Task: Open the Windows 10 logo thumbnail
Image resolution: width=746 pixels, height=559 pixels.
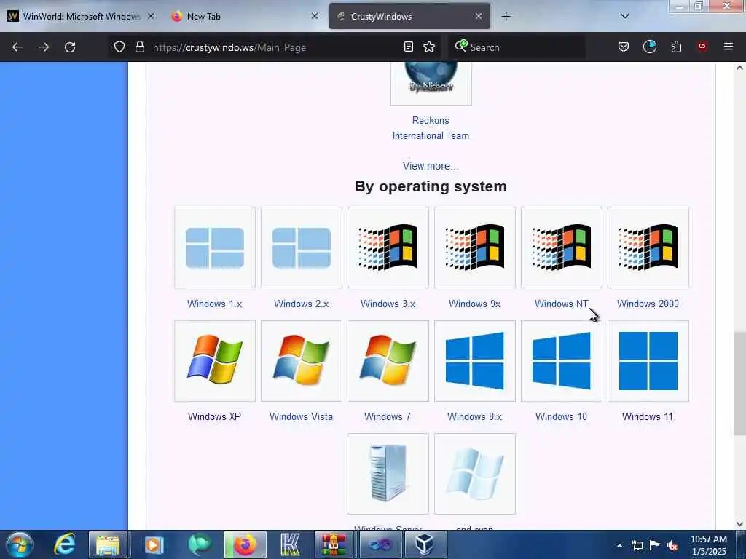Action: point(562,361)
